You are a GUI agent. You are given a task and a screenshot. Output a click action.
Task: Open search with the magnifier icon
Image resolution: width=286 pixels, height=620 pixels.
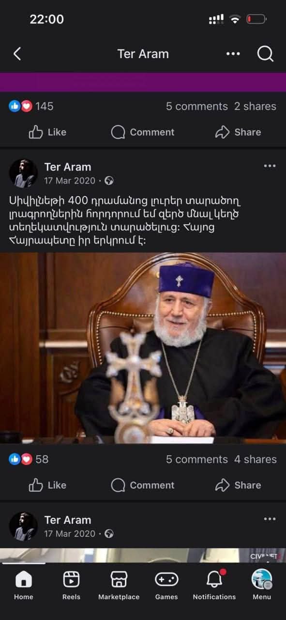point(265,54)
